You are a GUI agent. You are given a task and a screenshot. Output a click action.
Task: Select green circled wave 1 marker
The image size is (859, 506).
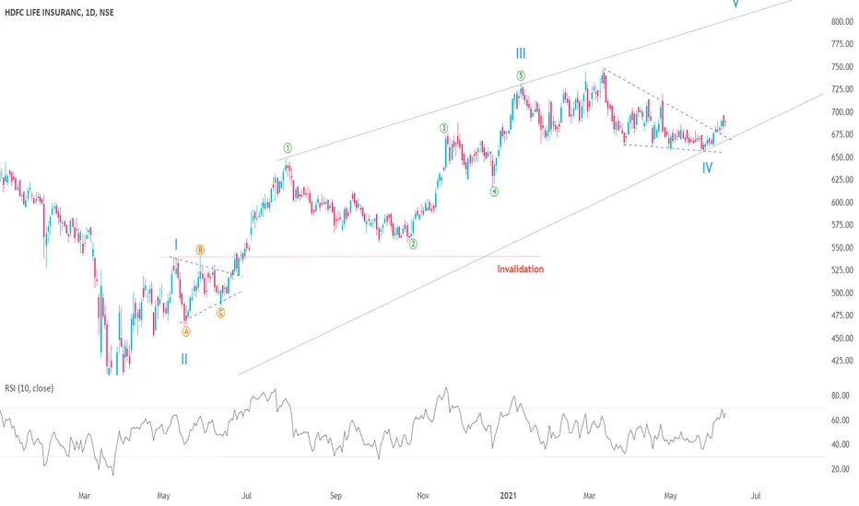click(288, 148)
